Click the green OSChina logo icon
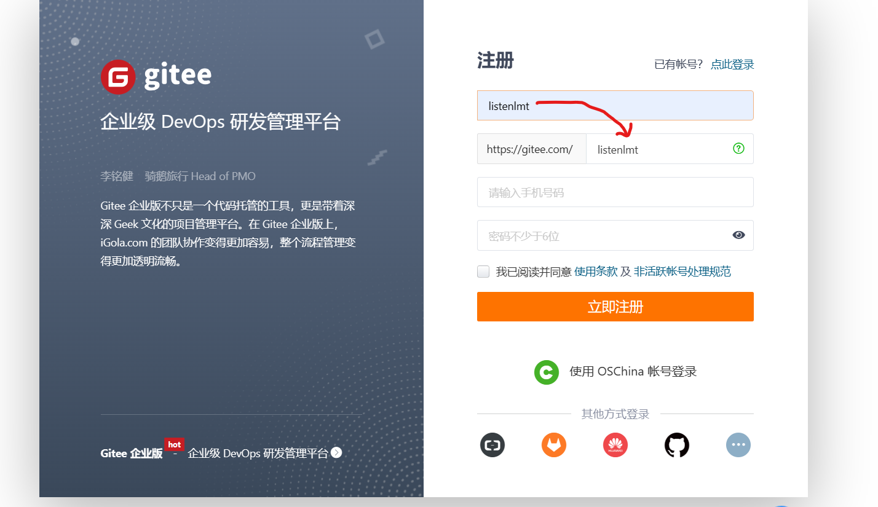 [x=547, y=372]
